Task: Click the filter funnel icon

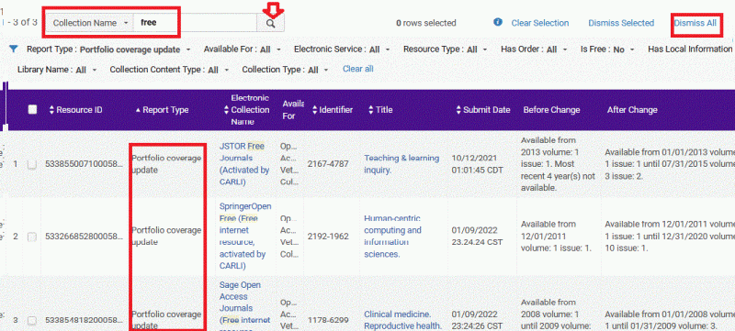Action: click(x=14, y=49)
